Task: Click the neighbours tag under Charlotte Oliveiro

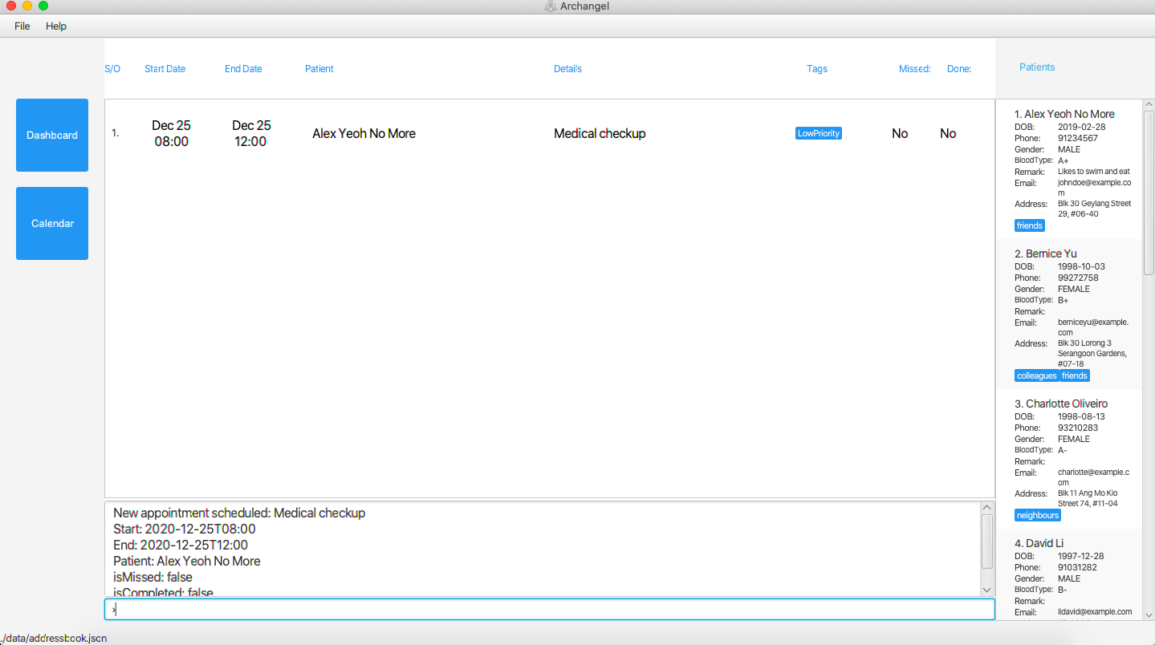Action: (1038, 515)
